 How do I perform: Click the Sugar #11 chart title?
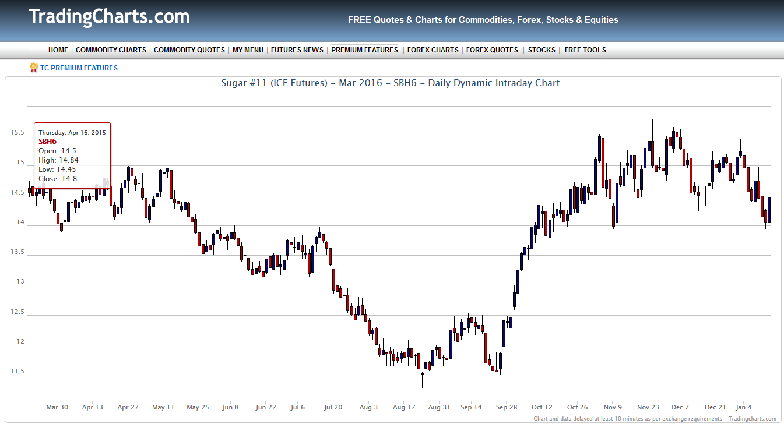pos(391,83)
